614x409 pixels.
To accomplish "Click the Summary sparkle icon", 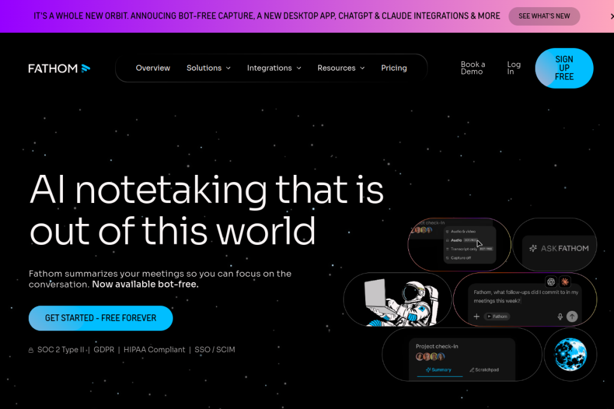I will [428, 370].
